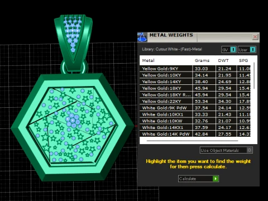Click the 21.07 DWT value
The height and width of the screenshot is (201, 268).
(x=224, y=121)
